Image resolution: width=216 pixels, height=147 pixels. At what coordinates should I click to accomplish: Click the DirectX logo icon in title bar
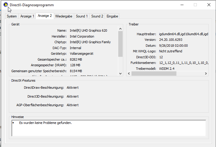[6, 5]
